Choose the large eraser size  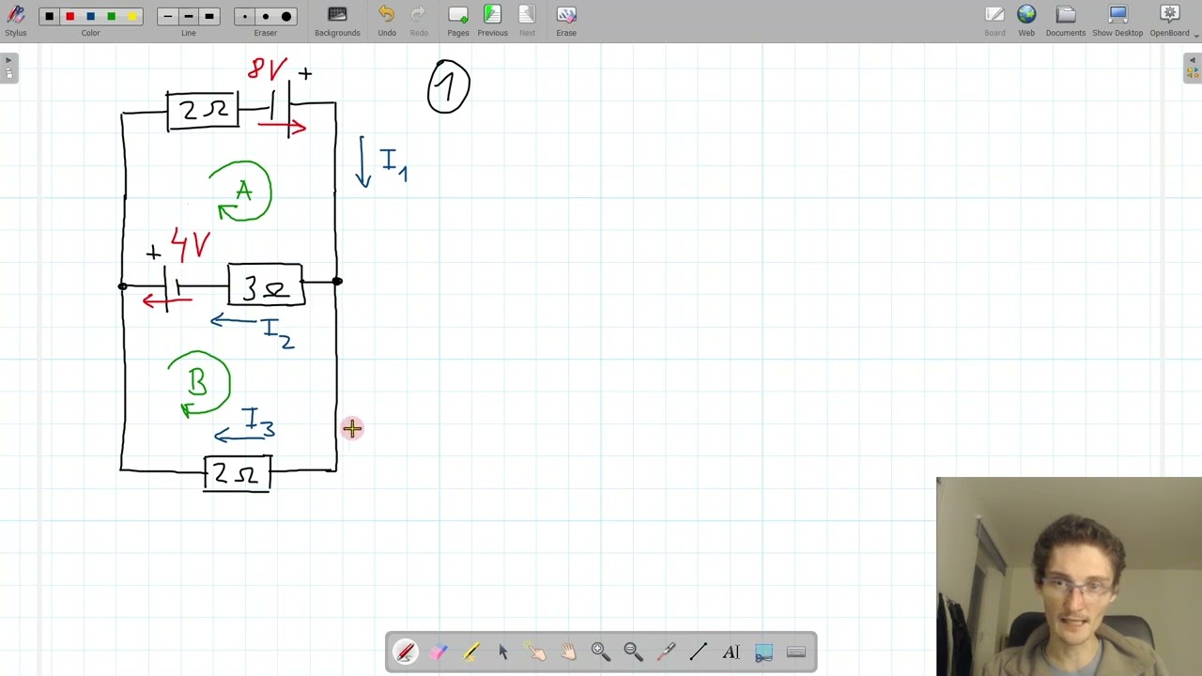point(286,16)
